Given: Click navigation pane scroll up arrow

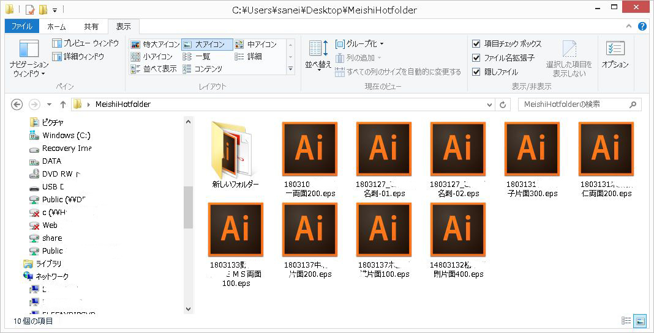Looking at the screenshot, I should coord(188,122).
